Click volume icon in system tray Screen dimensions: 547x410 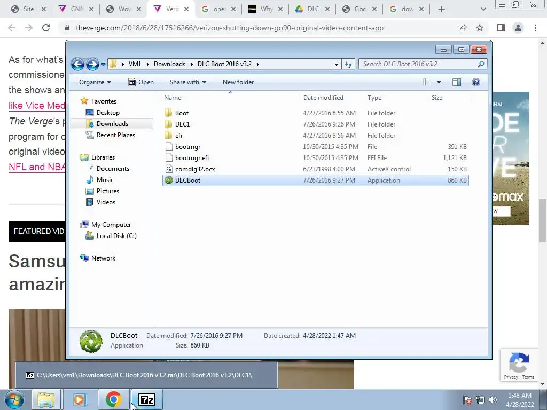point(493,400)
